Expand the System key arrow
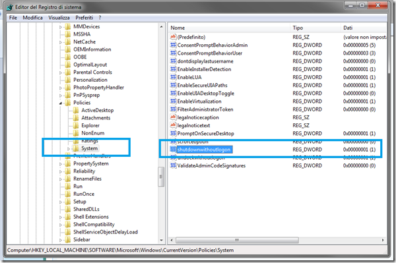Viewport: 396px width, 263px height. tap(69, 149)
